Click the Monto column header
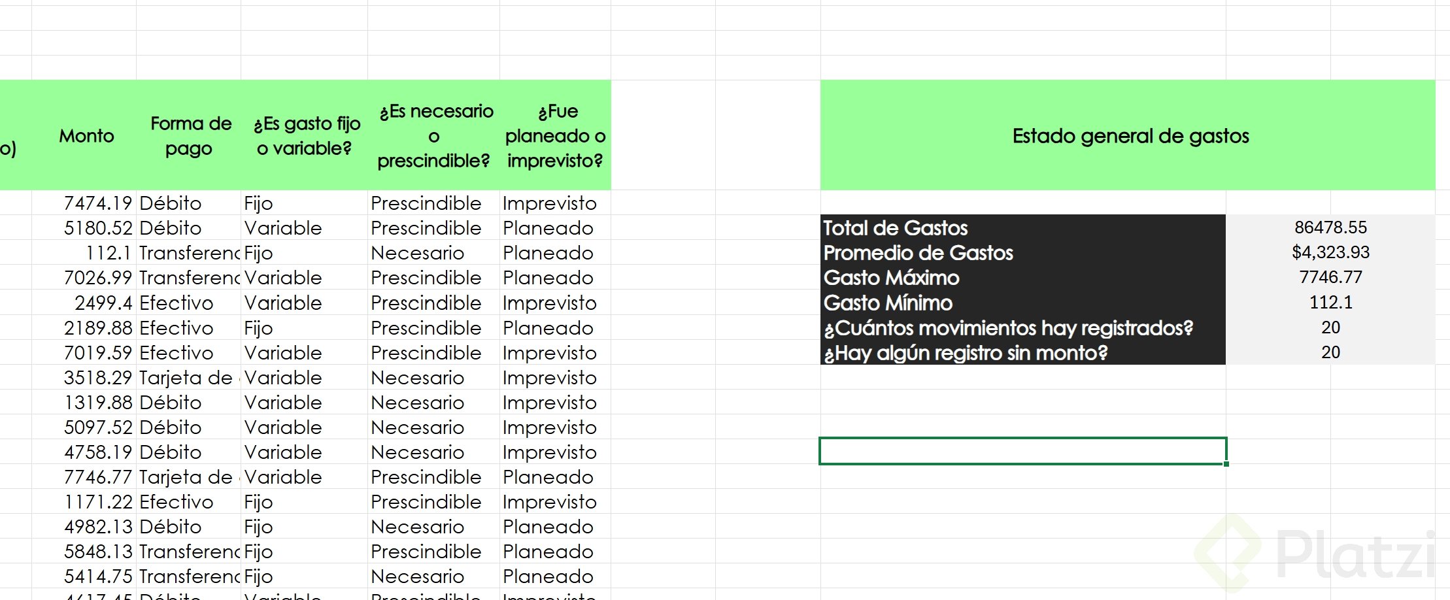The height and width of the screenshot is (600, 1450). point(86,136)
